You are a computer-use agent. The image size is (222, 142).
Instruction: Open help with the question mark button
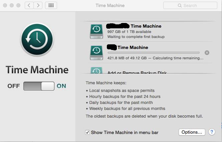[x=212, y=132]
